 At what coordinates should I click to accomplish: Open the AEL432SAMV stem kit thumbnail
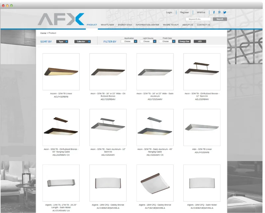click(x=108, y=127)
